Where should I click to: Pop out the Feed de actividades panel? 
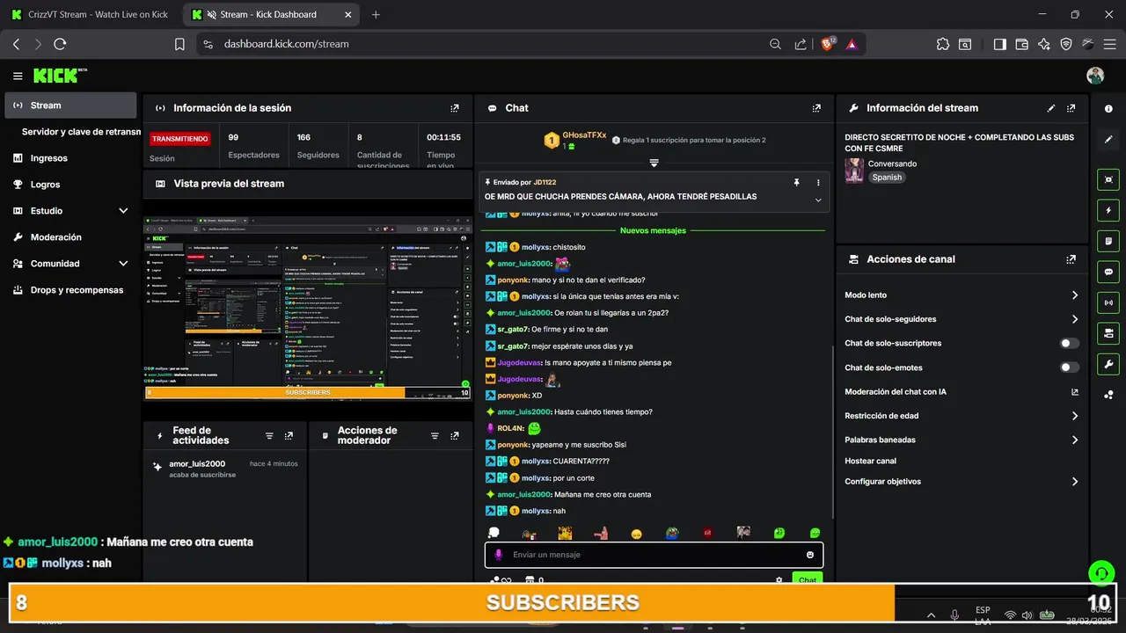pyautogui.click(x=289, y=436)
